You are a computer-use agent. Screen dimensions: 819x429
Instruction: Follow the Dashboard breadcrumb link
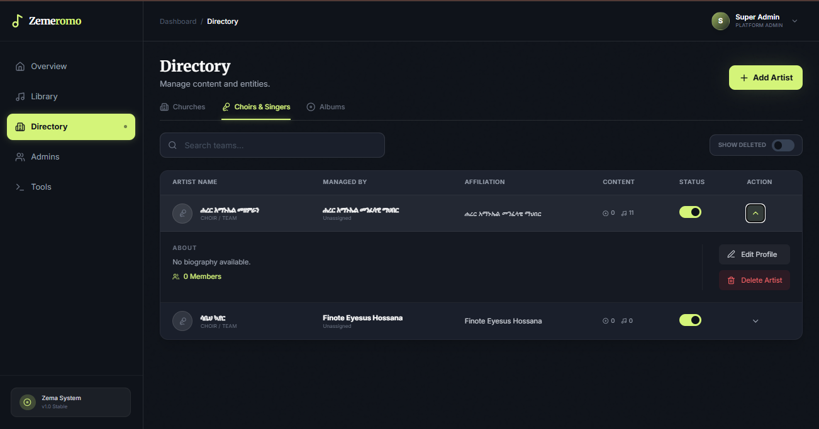(178, 21)
